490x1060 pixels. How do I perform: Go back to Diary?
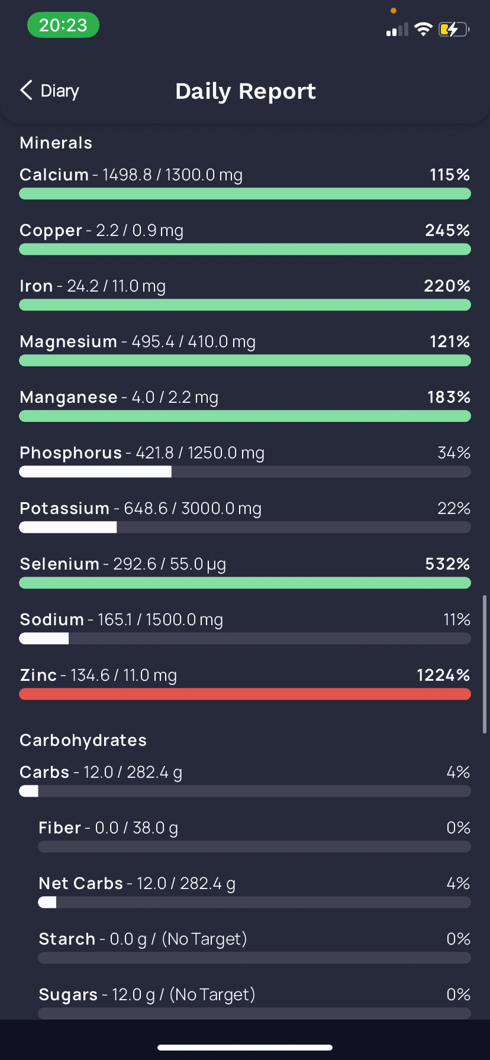tap(50, 91)
